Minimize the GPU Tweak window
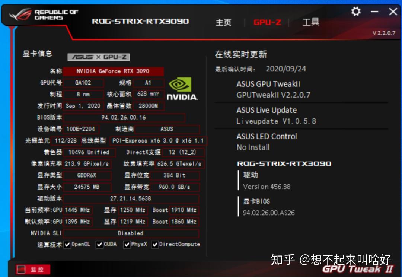The width and height of the screenshot is (402, 277). coord(374,12)
